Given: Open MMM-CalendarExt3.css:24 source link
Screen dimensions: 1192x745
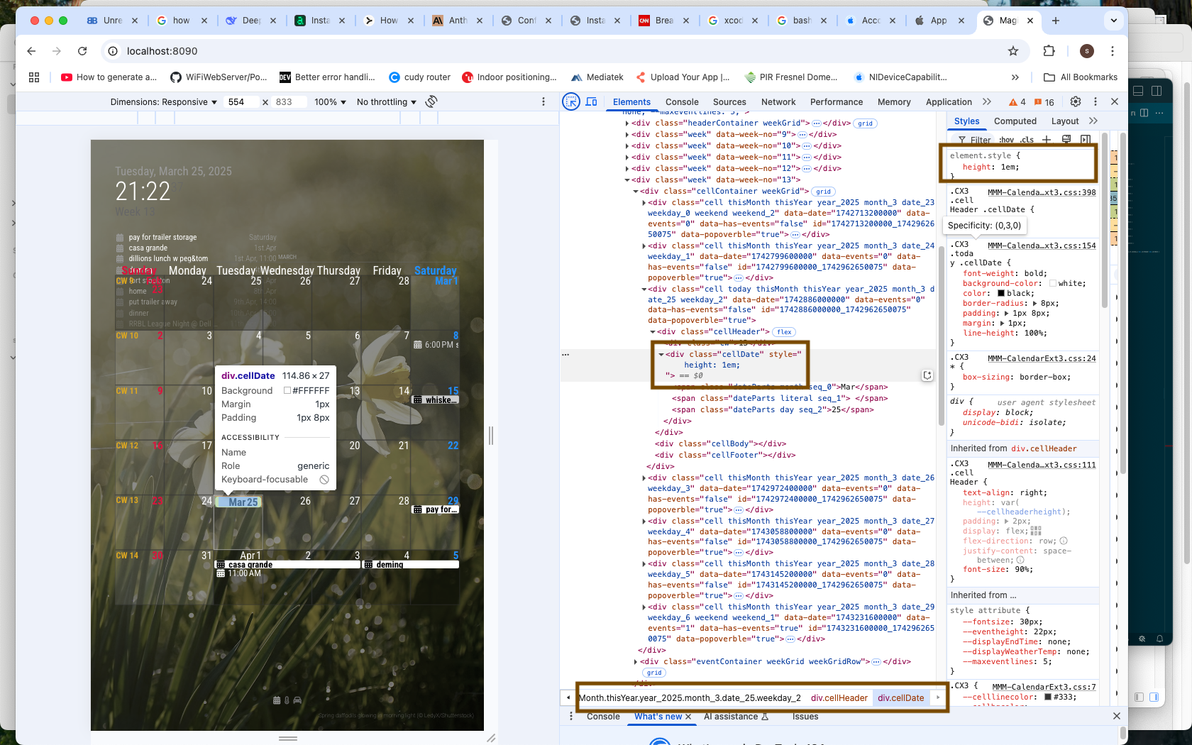Looking at the screenshot, I should click(1041, 358).
